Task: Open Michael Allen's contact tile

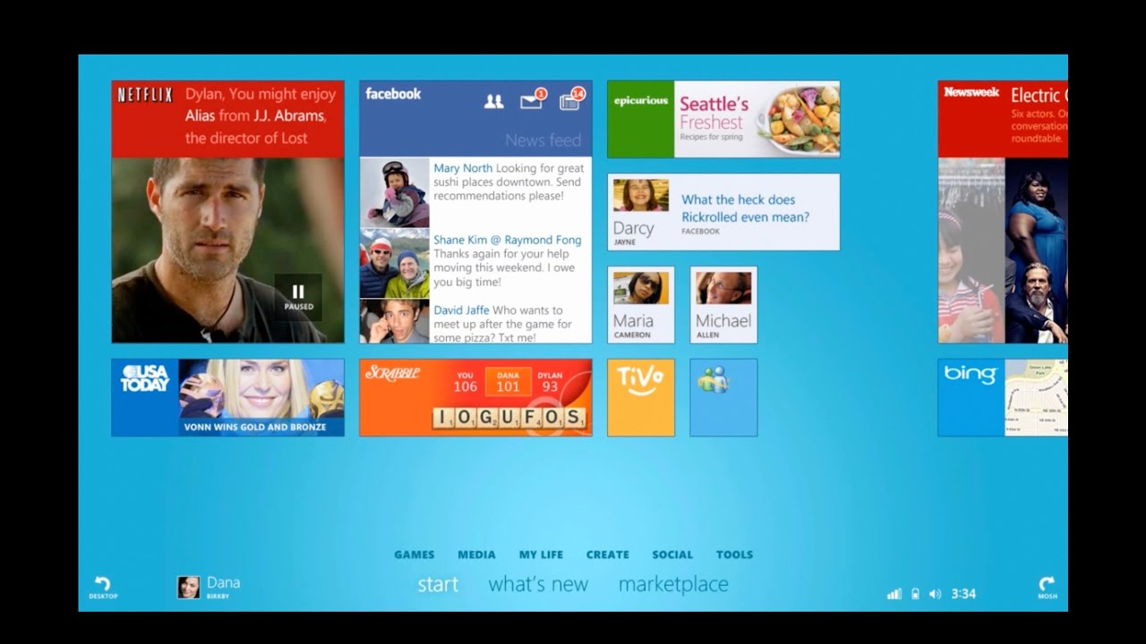Action: click(723, 305)
